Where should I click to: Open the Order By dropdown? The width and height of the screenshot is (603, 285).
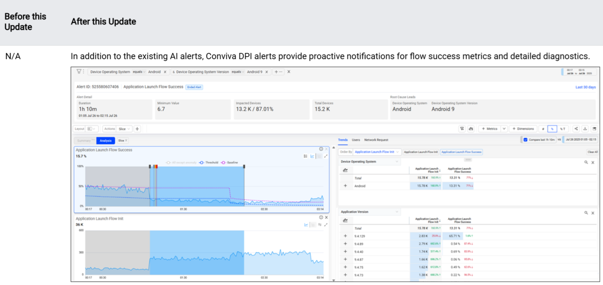376,152
